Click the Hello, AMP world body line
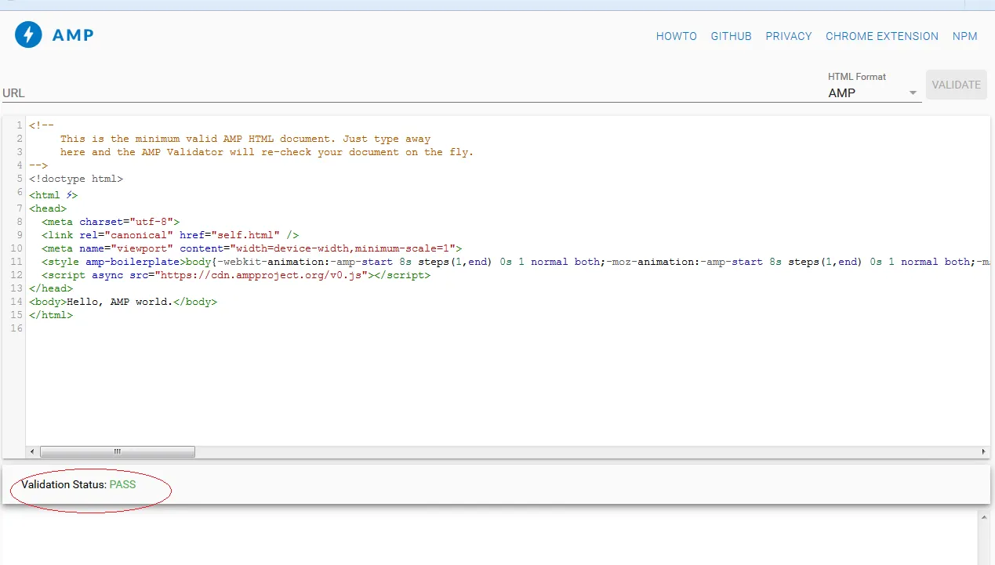 pos(123,302)
